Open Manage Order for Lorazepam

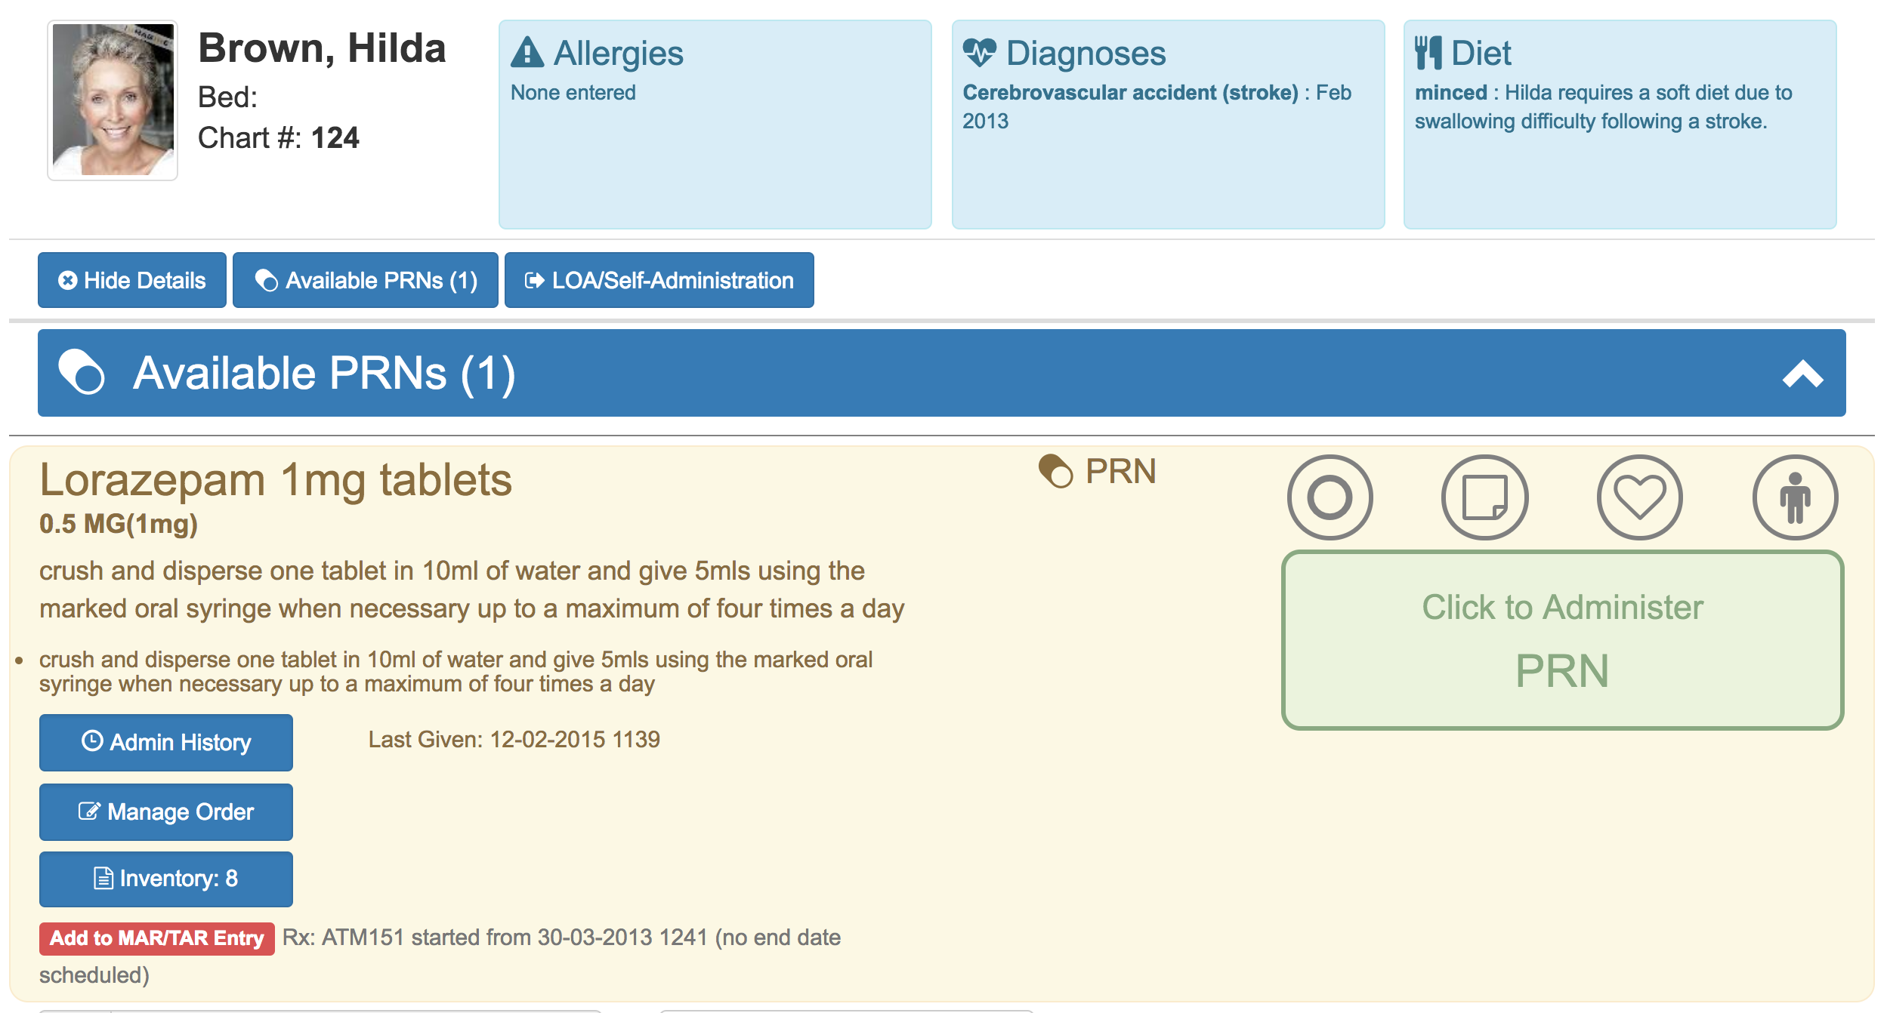click(x=166, y=811)
